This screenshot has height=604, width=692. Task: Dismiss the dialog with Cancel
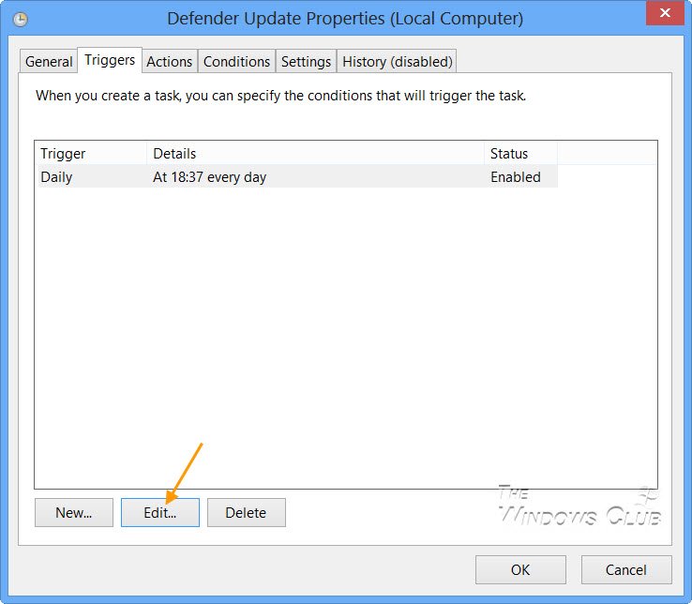(626, 569)
